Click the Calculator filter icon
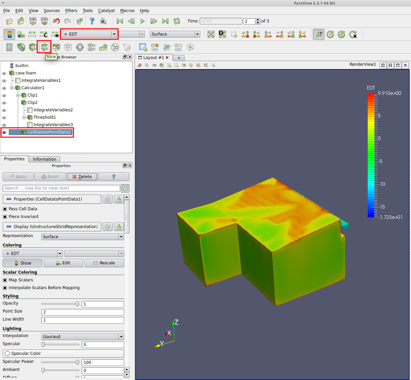The height and width of the screenshot is (380, 411). (x=9, y=47)
